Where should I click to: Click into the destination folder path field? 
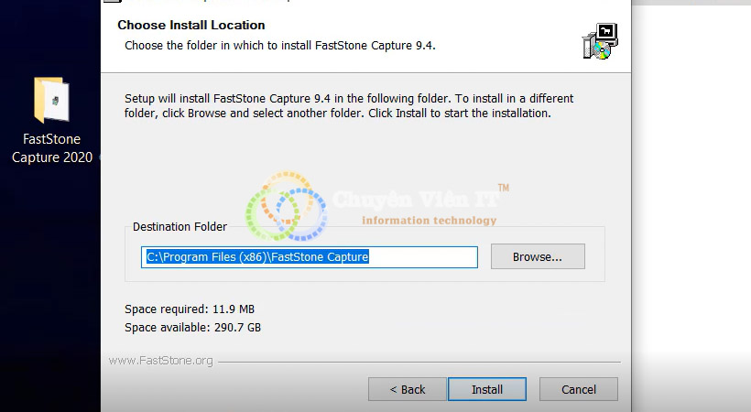309,257
